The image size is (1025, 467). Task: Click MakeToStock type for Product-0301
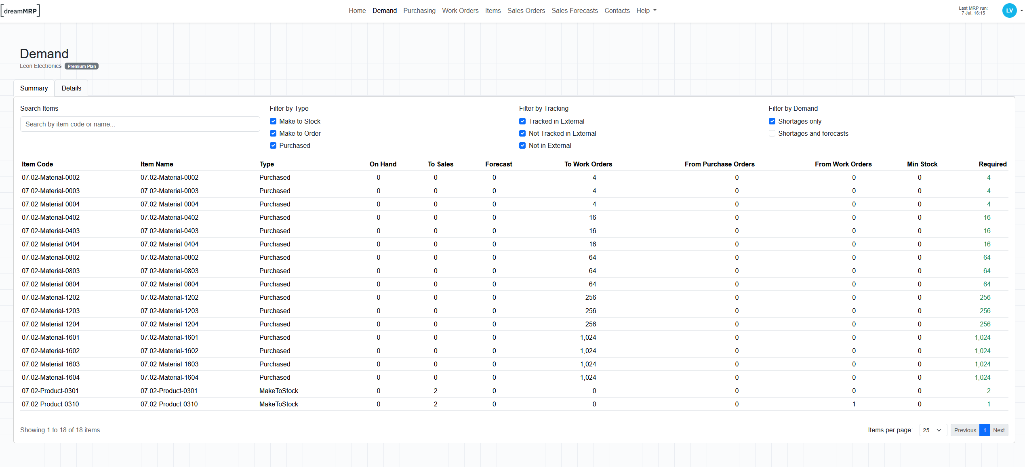pos(279,391)
